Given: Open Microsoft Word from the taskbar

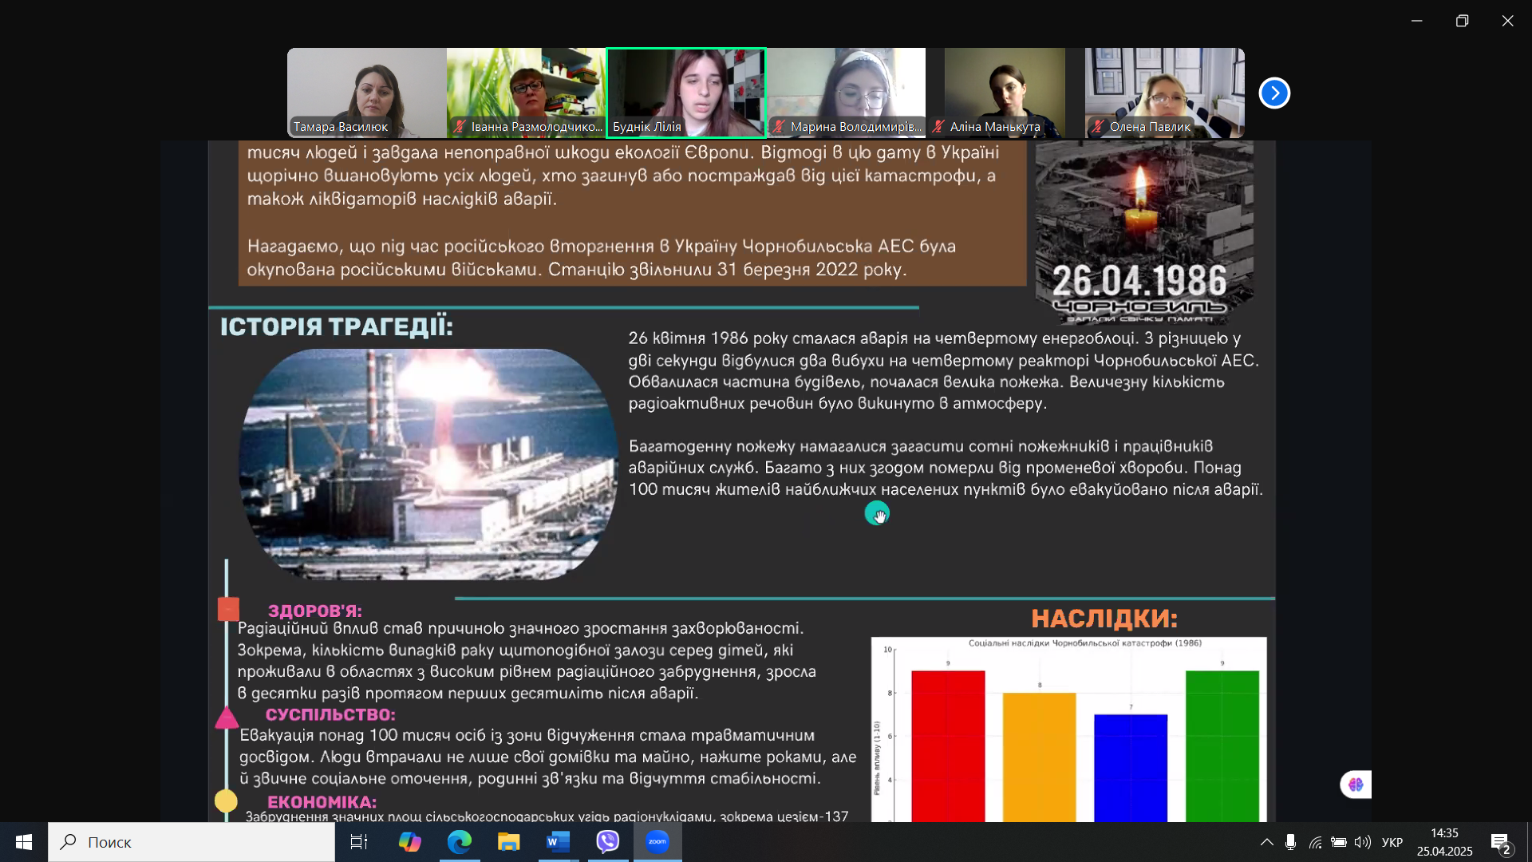Looking at the screenshot, I should tap(559, 842).
